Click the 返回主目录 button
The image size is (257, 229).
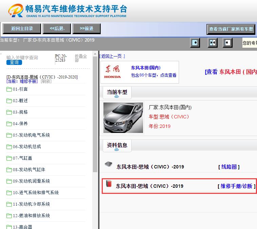(22, 29)
